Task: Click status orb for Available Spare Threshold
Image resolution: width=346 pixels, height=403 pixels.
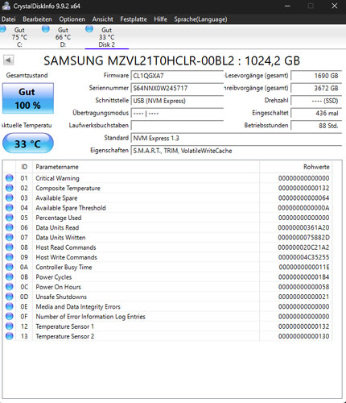Action: [10, 208]
